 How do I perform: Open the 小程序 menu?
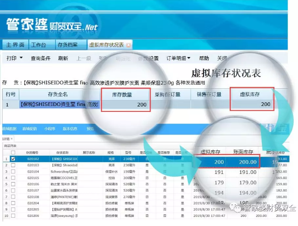pyautogui.click(x=50, y=129)
